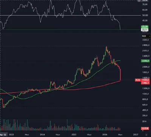The height and width of the screenshot is (137, 151).
Task: Click the red 4,21M volume label
Action: click(145, 128)
